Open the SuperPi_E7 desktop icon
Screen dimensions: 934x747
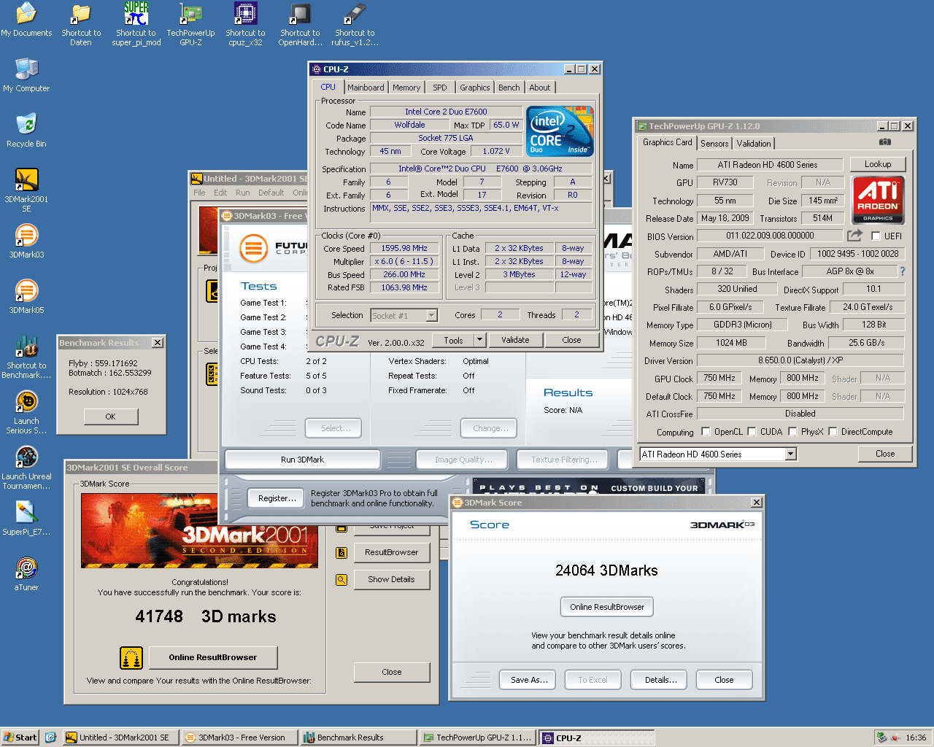click(x=26, y=519)
